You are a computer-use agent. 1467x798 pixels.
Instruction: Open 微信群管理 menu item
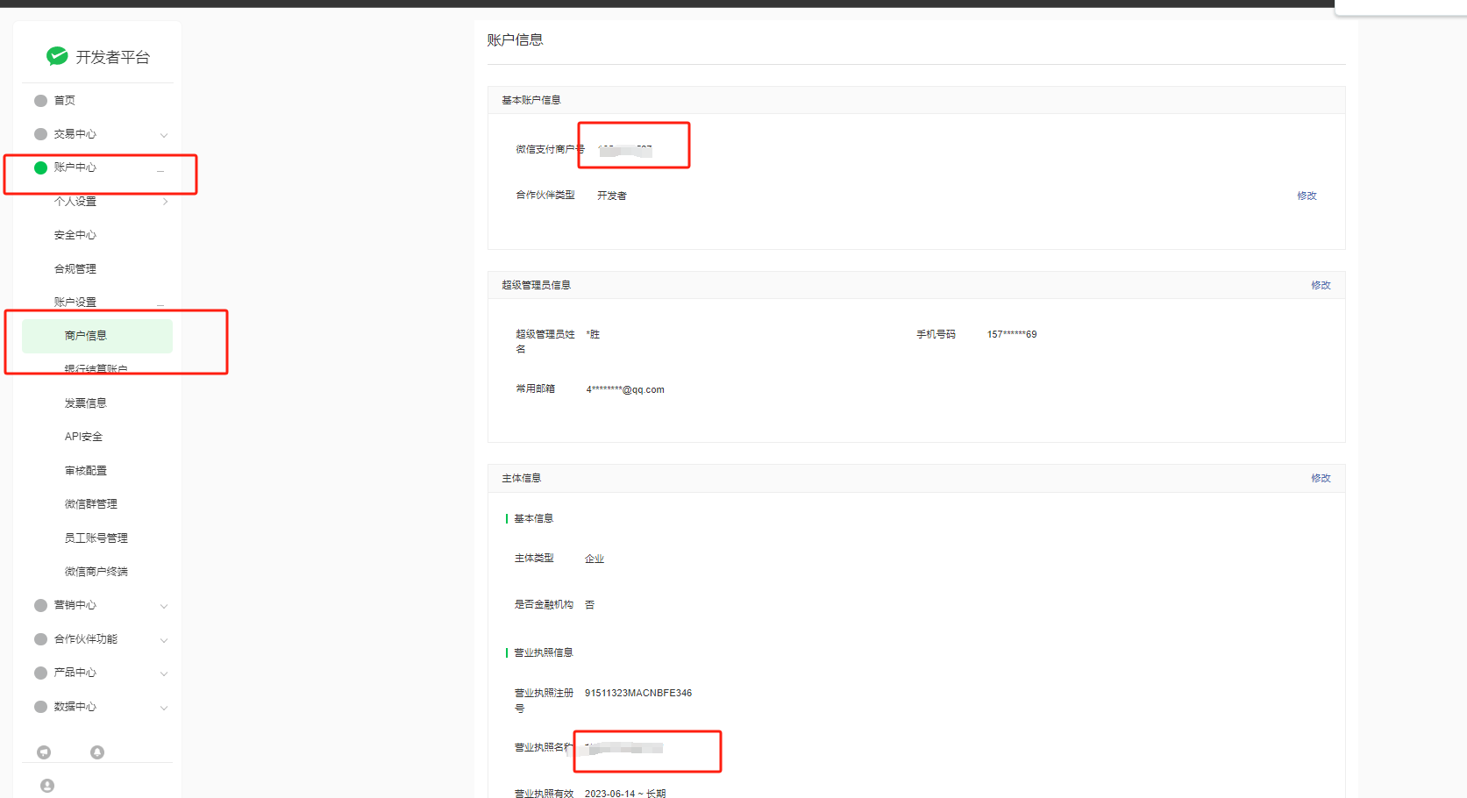coord(91,504)
